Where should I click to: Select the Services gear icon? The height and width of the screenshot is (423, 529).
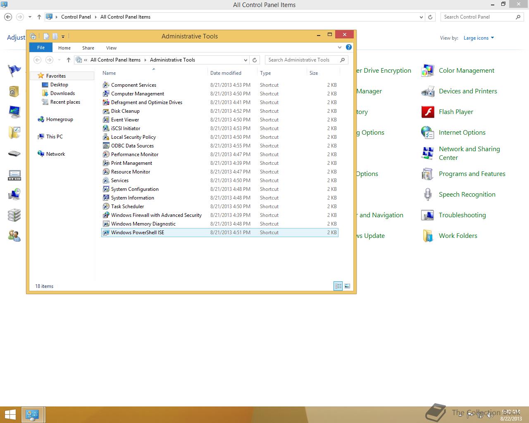(x=106, y=181)
